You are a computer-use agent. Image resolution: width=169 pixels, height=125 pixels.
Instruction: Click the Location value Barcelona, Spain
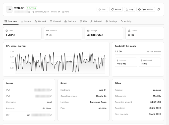click(98, 102)
